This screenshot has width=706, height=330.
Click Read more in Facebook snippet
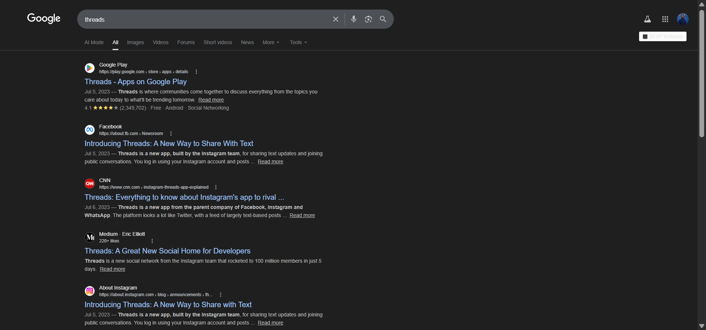tap(270, 162)
